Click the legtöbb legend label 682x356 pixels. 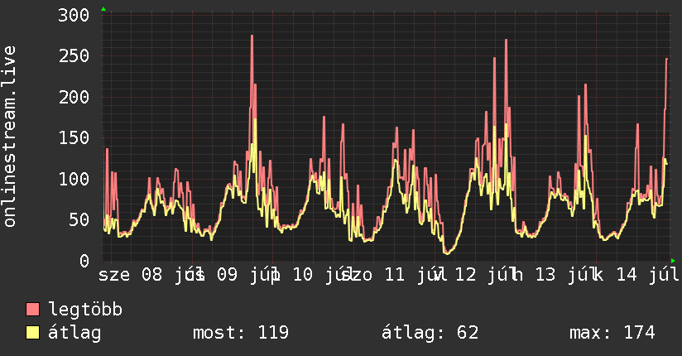pyautogui.click(x=85, y=310)
